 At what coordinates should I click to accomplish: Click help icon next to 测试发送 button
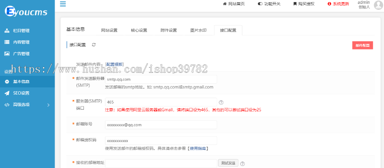[242, 163]
